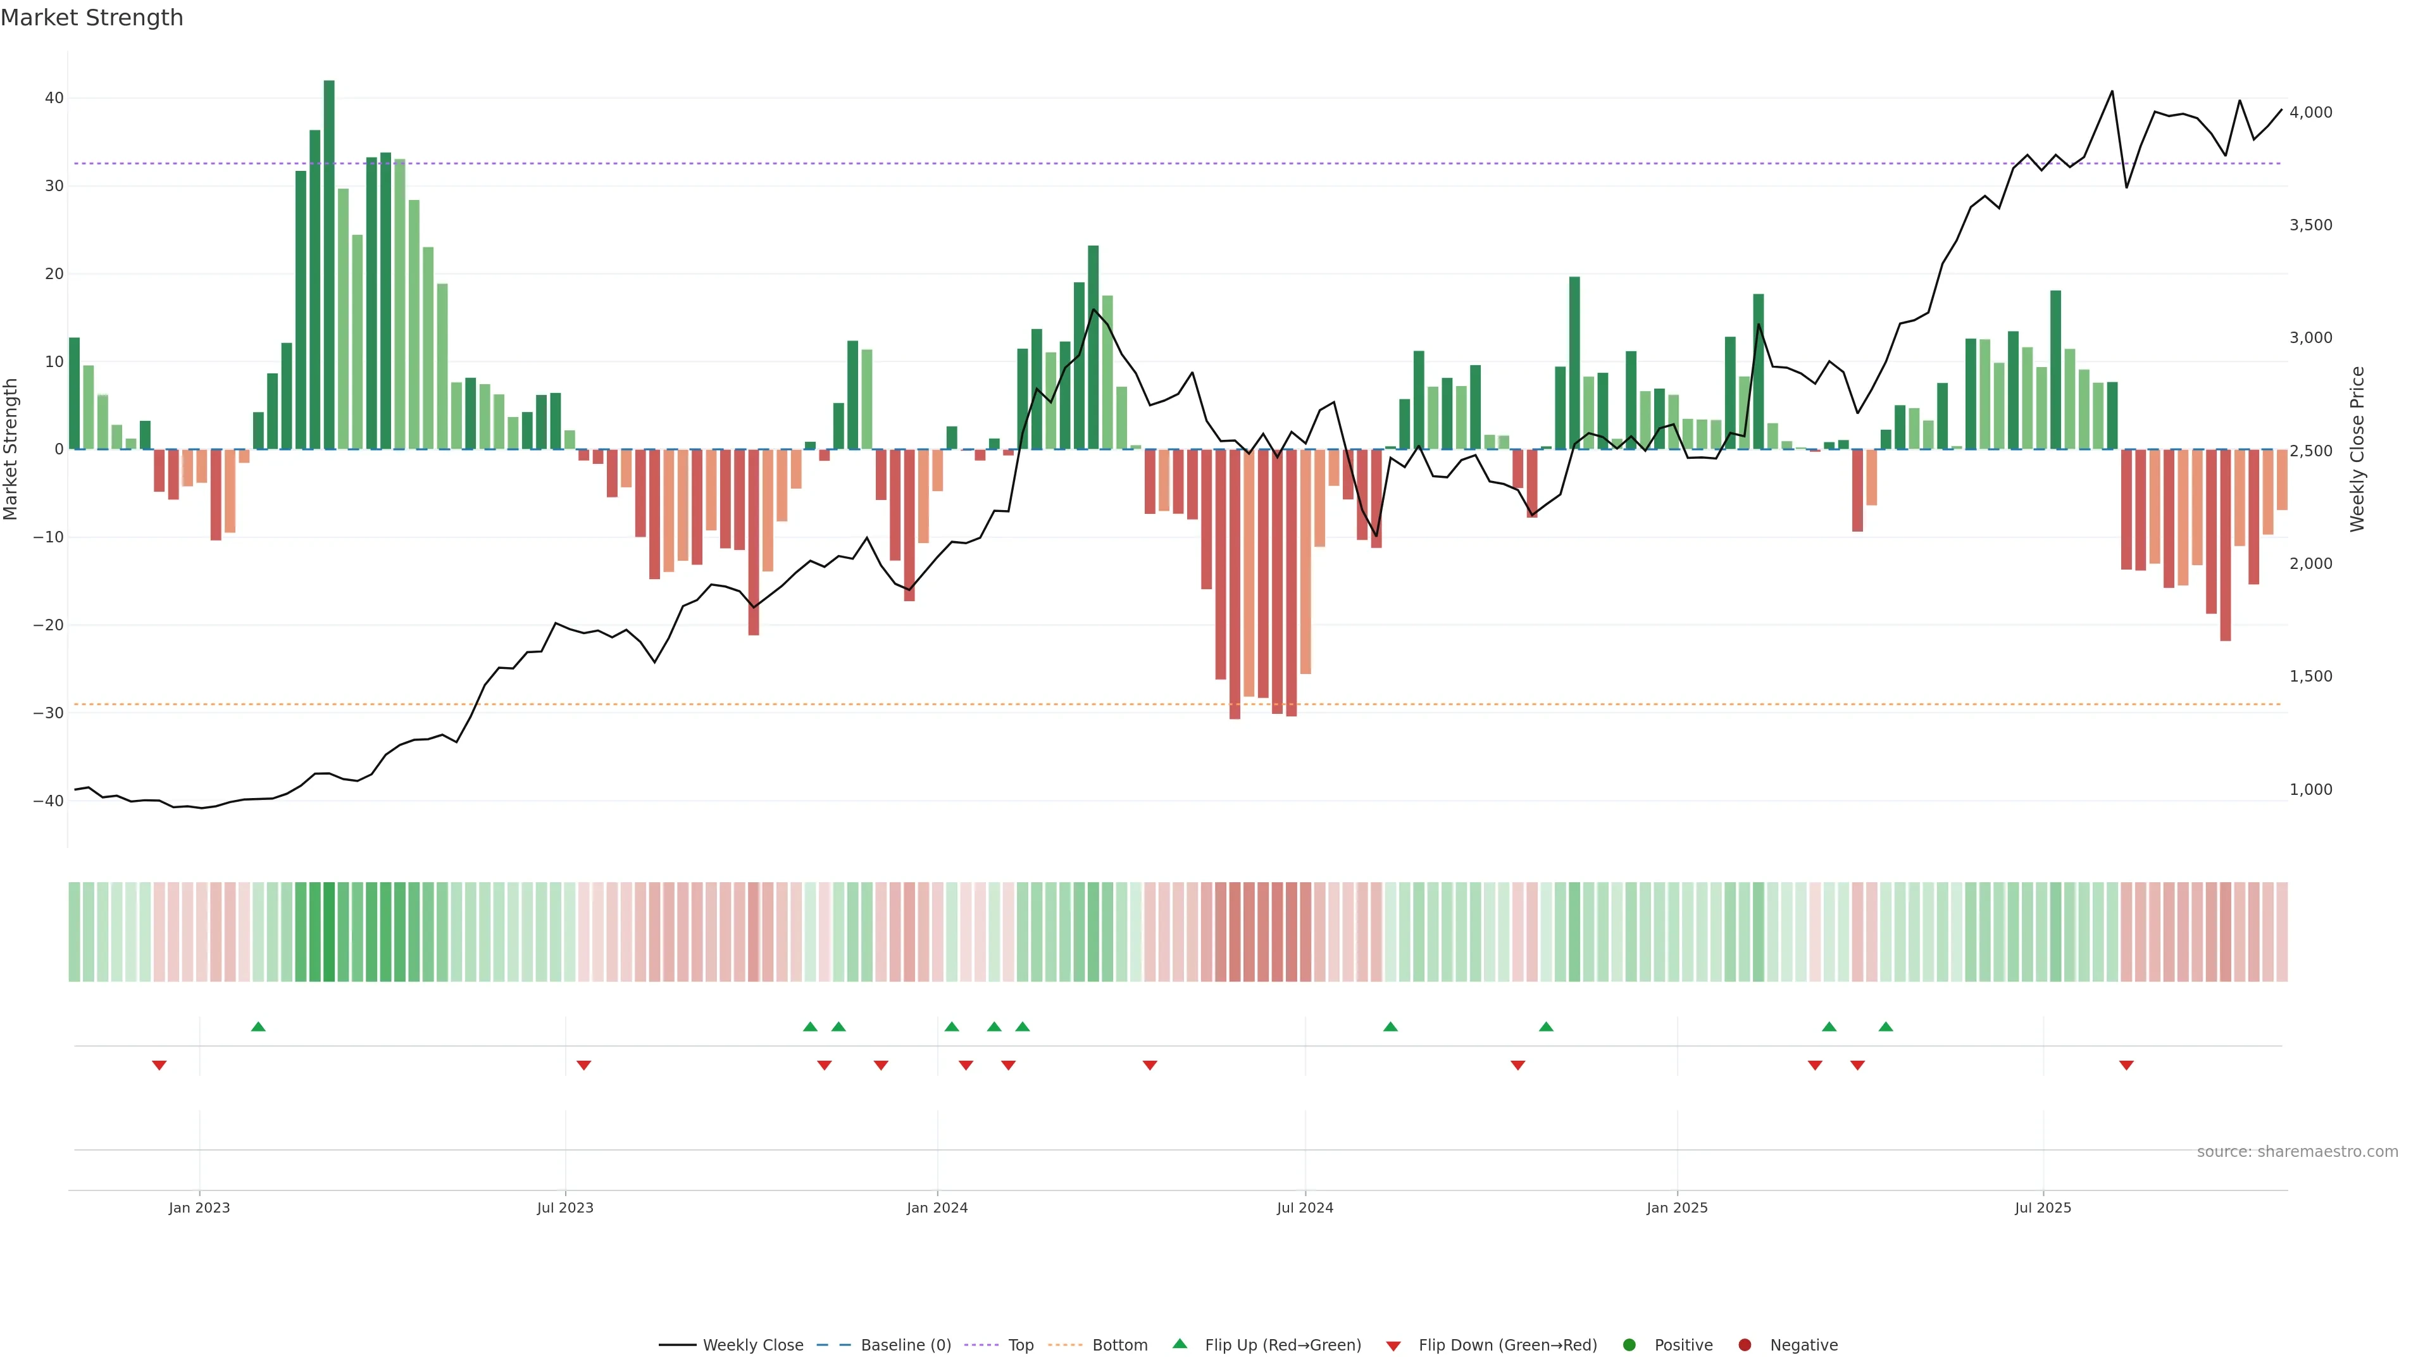Click the red Flip Down legend triangle
The height and width of the screenshot is (1367, 2430).
(x=1393, y=1346)
